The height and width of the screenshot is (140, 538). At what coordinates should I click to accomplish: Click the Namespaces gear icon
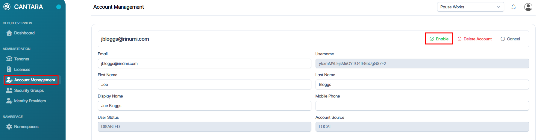pyautogui.click(x=9, y=127)
